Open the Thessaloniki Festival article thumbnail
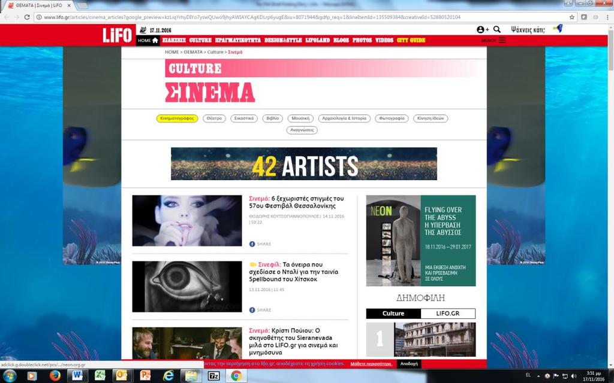Image resolution: width=614 pixels, height=383 pixels. (187, 221)
